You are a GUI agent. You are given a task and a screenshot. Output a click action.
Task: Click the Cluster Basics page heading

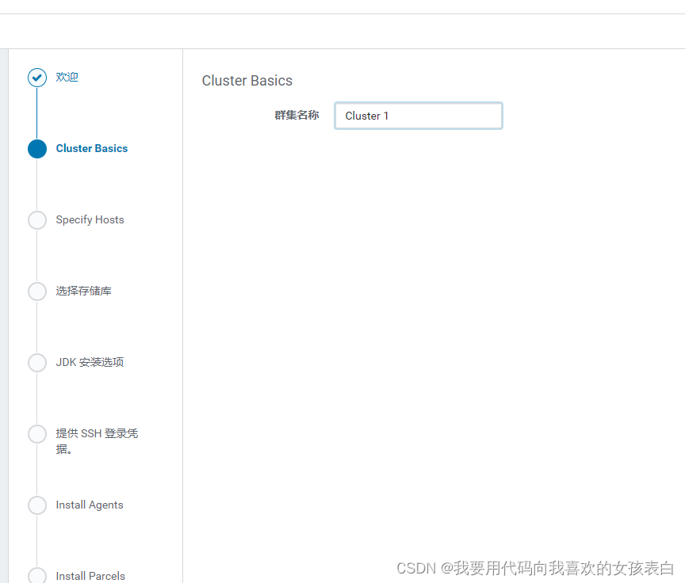coord(247,81)
